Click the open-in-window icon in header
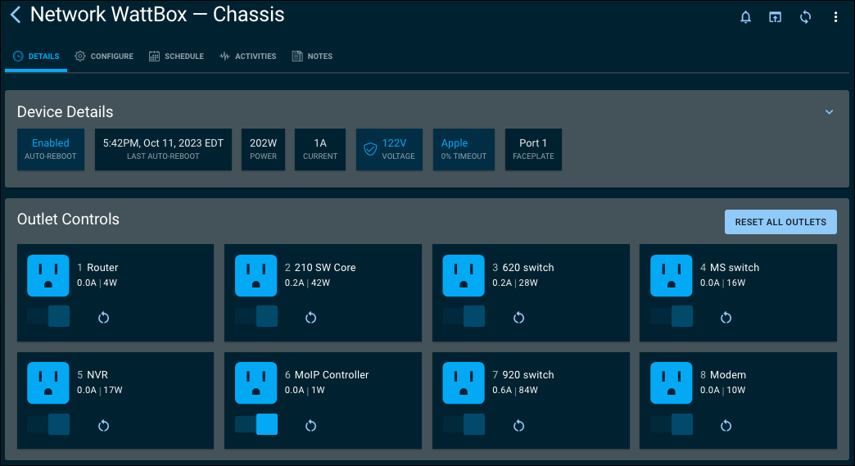 [775, 17]
